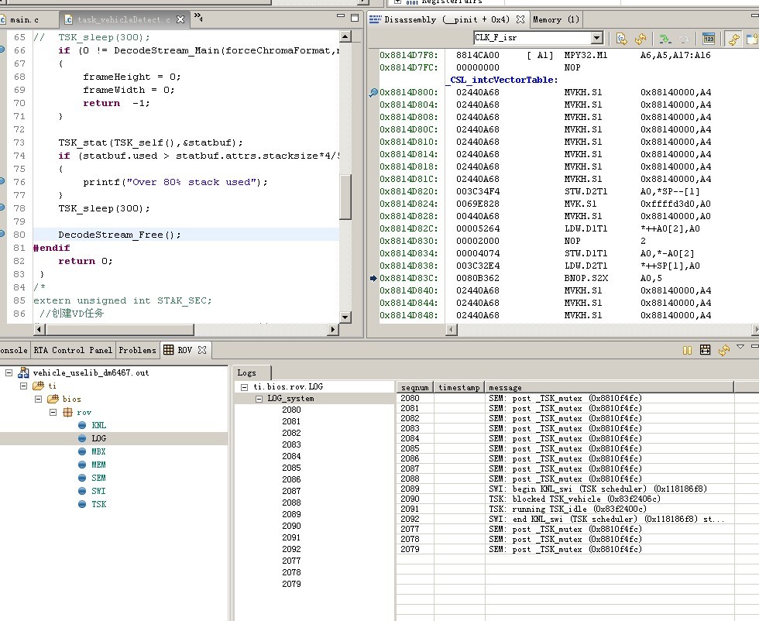Sort by the timestamp column header

pyautogui.click(x=458, y=387)
